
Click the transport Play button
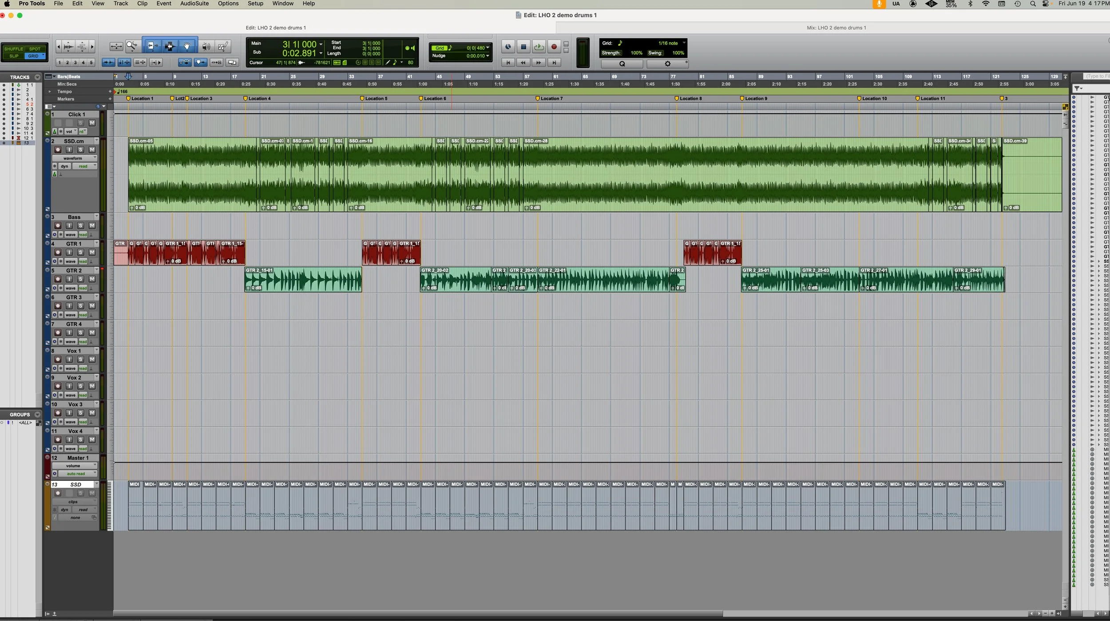pyautogui.click(x=539, y=47)
